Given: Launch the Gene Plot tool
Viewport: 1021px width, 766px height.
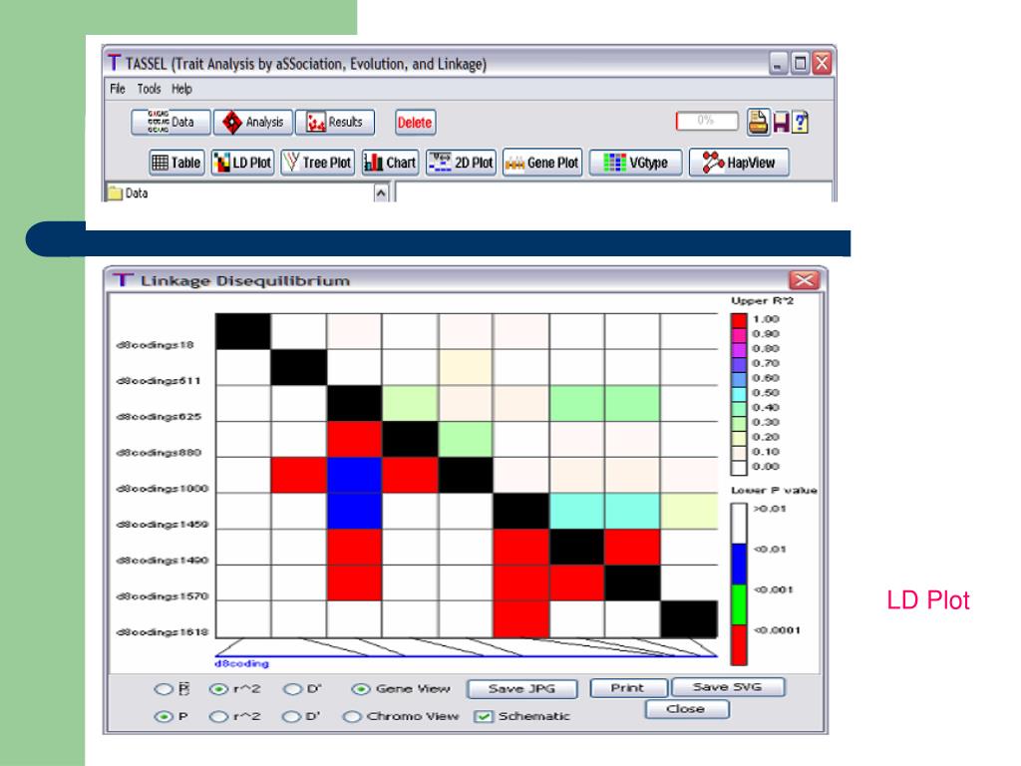Looking at the screenshot, I should [x=541, y=163].
